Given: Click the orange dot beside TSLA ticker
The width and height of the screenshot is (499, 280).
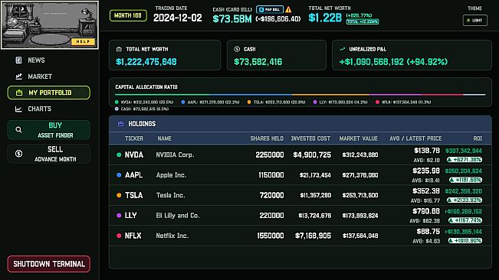Looking at the screenshot, I should point(119,195).
